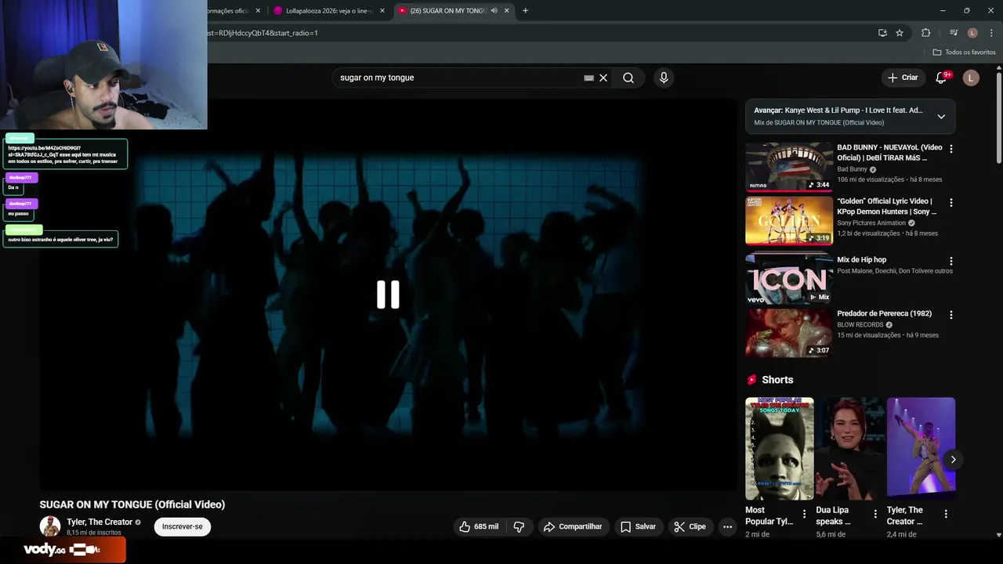Play Golden Official Lyric Video thumbnail
Image resolution: width=1003 pixels, height=564 pixels.
[x=789, y=221]
